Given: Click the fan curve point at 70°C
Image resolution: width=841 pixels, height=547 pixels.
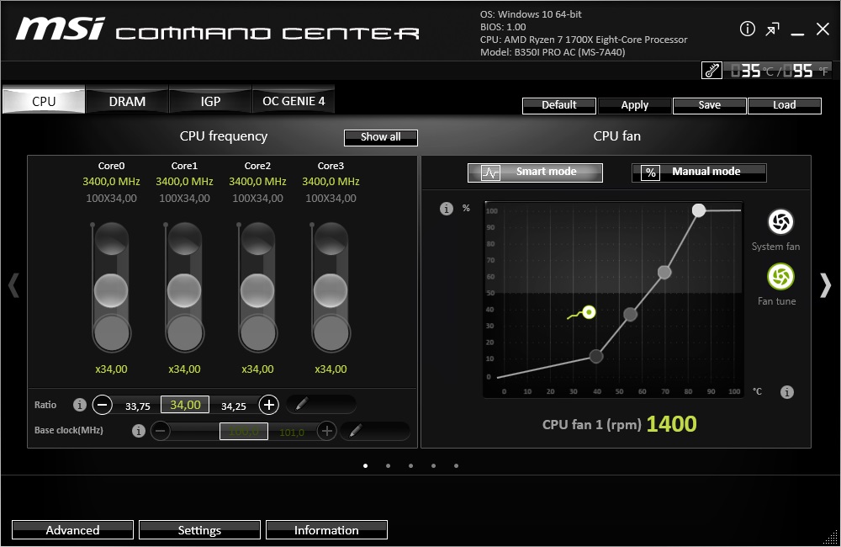Looking at the screenshot, I should 664,273.
